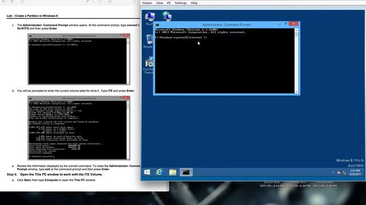Select the Cisco Packet Tracer desktop icon
This screenshot has width=366, height=205.
click(148, 65)
